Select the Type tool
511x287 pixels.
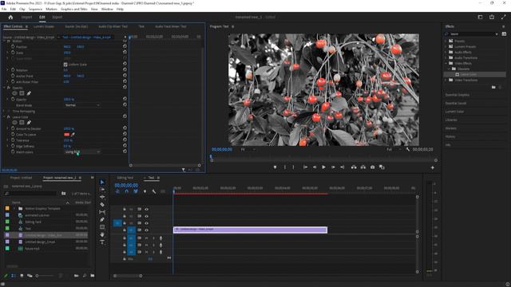(x=102, y=242)
